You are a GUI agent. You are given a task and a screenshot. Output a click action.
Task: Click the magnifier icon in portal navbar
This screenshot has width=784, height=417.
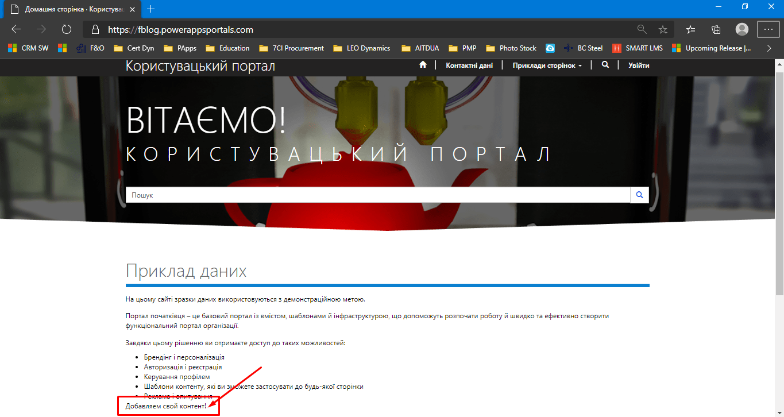pos(605,65)
